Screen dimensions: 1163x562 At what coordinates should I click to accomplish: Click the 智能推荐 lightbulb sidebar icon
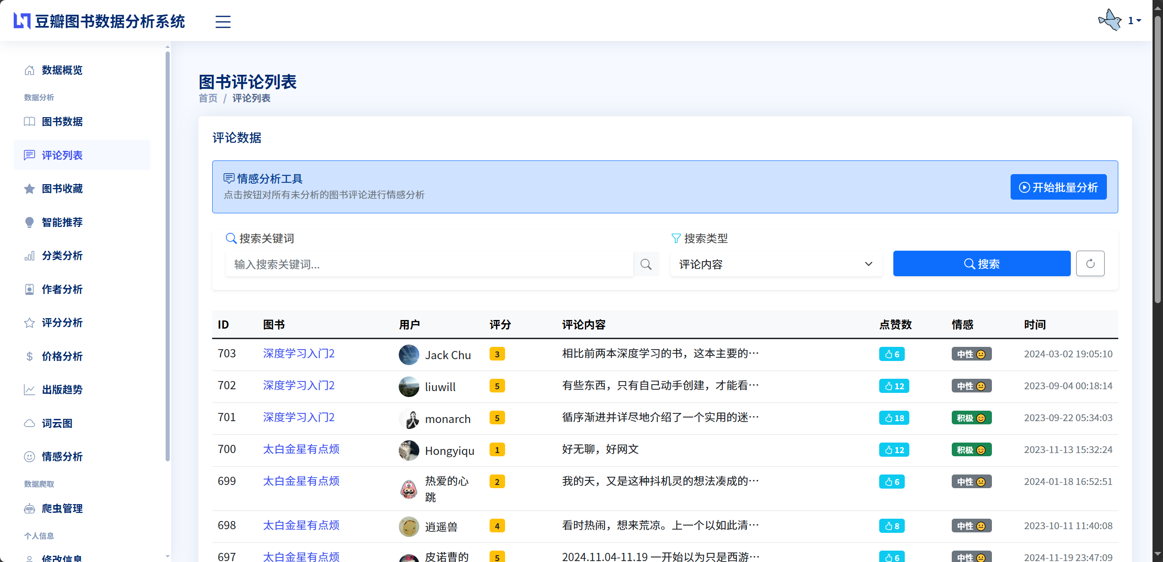pos(29,222)
